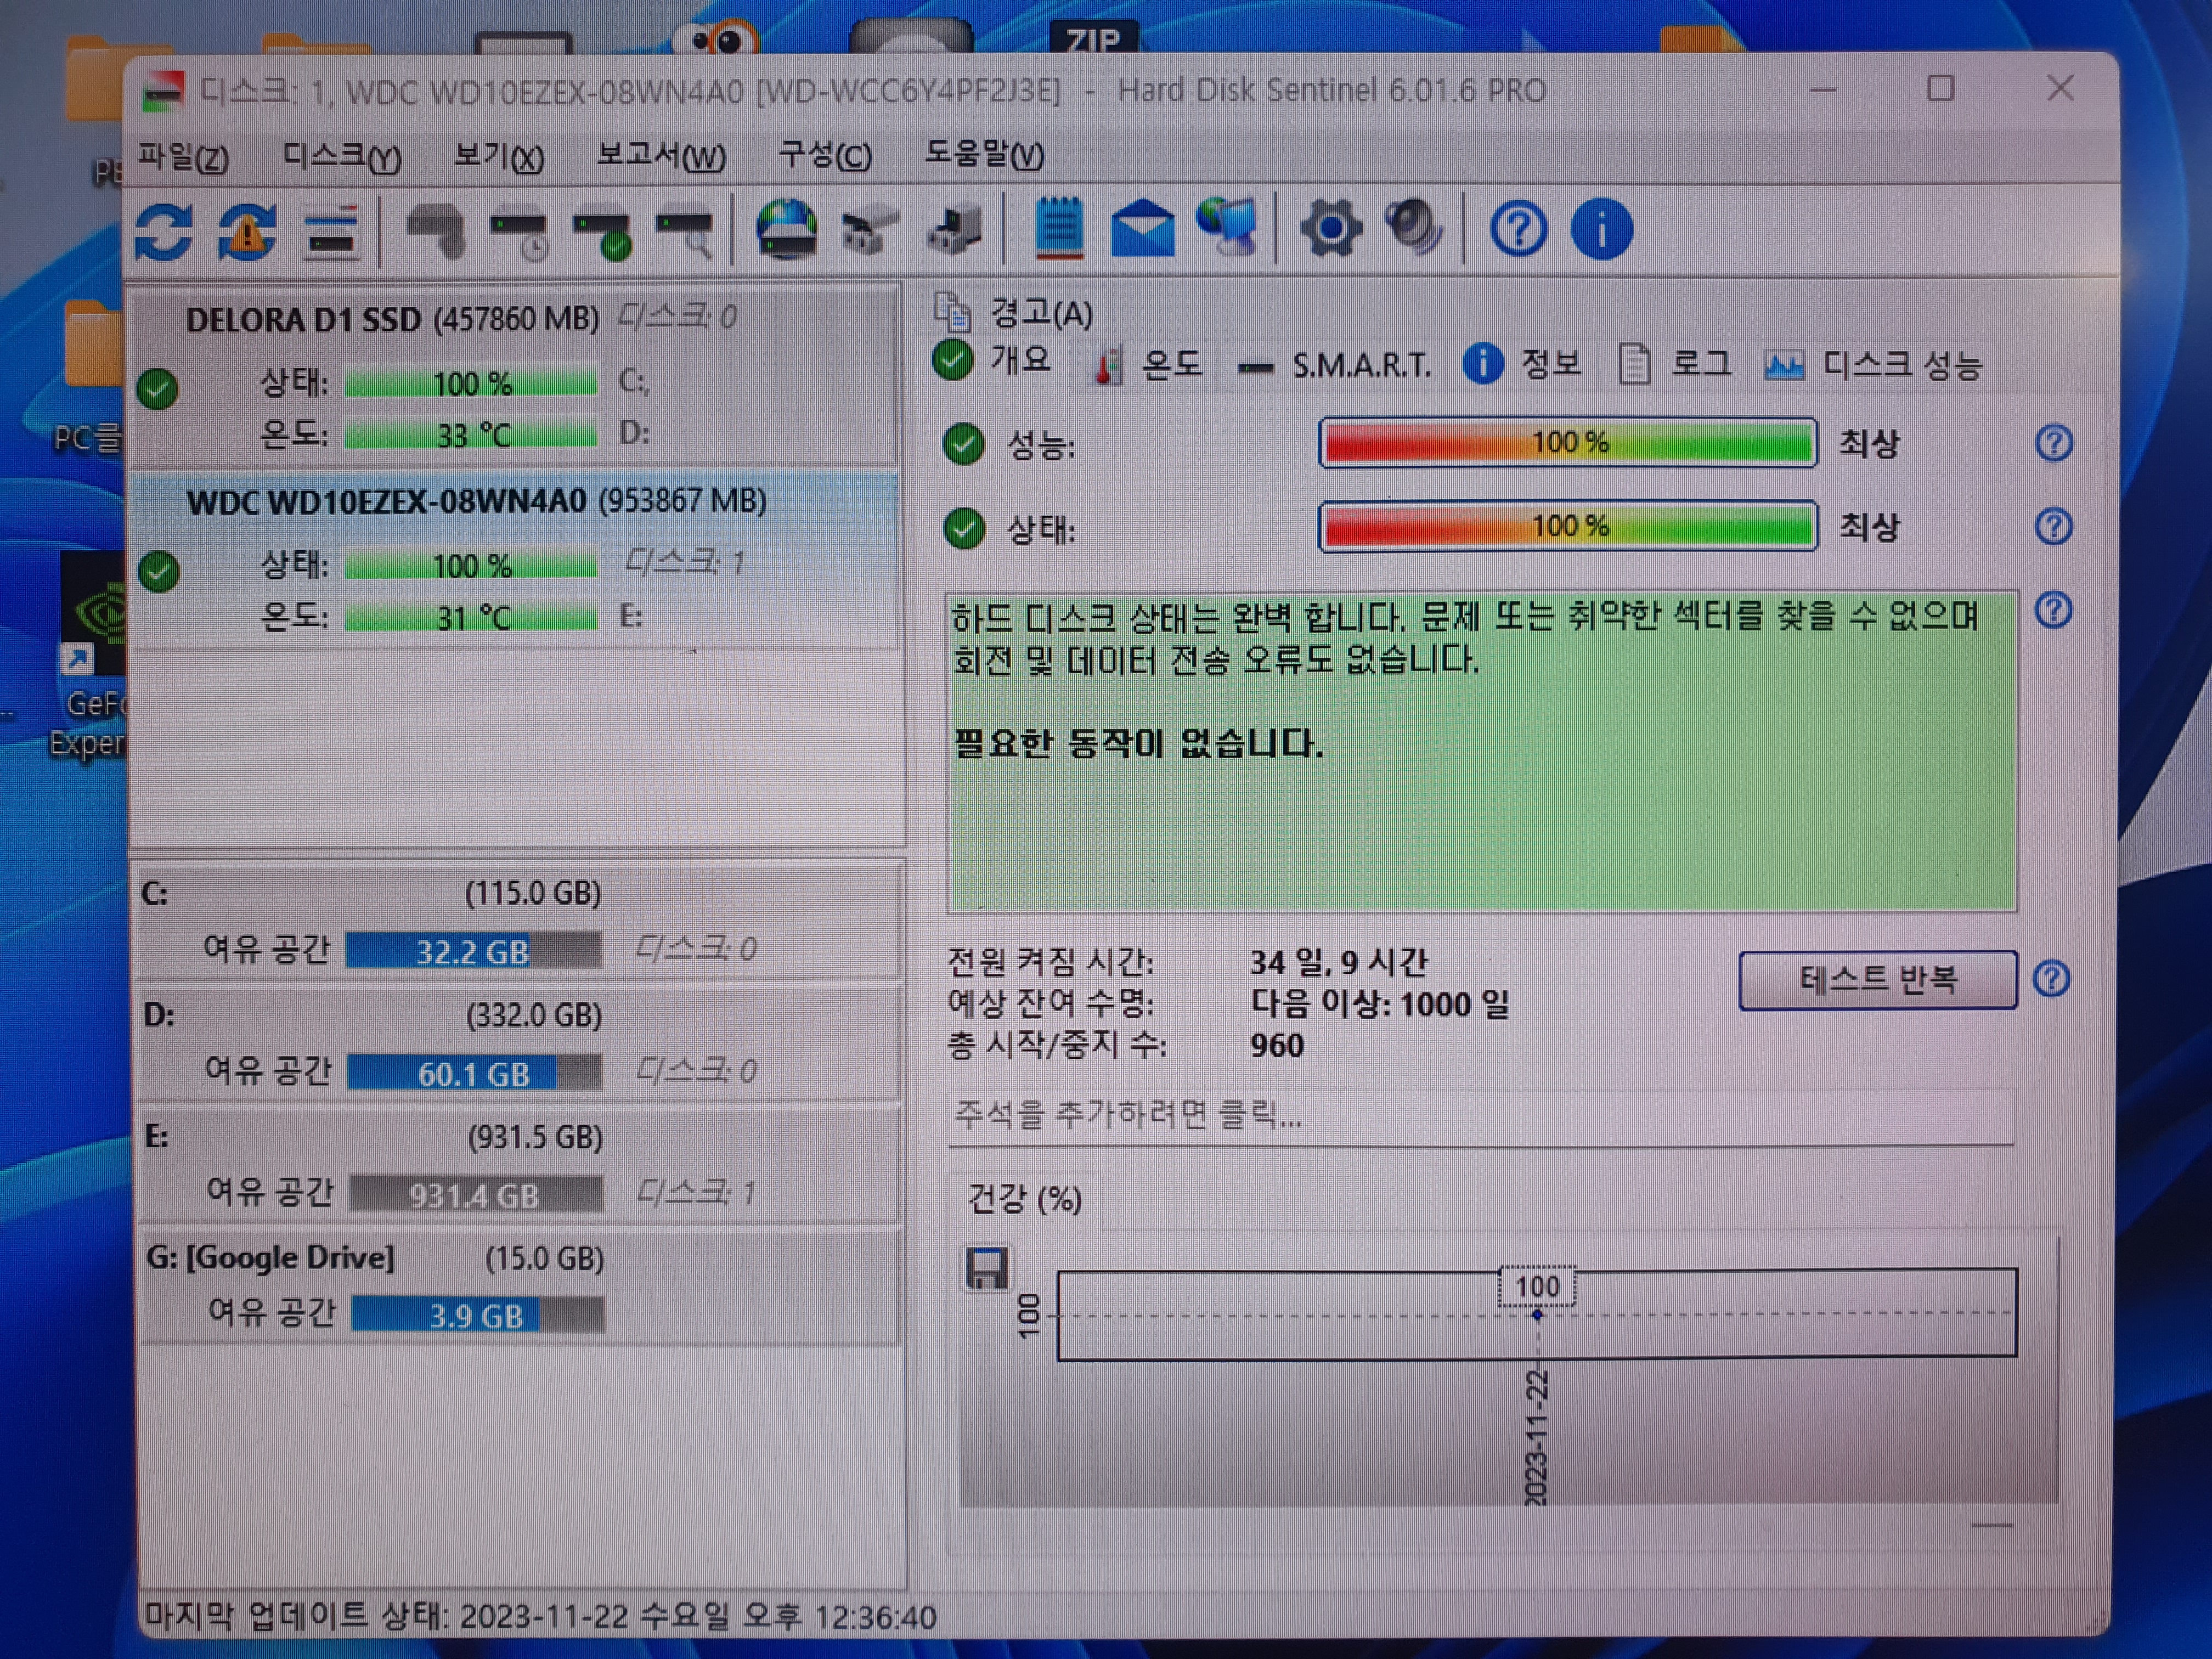The width and height of the screenshot is (2212, 1659).
Task: Click the 주석을 추가하려면 클릭 comment field
Action: pyautogui.click(x=1481, y=1116)
